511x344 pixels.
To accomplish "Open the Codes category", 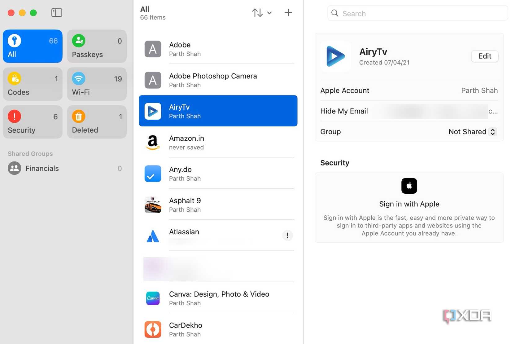I will click(33, 84).
